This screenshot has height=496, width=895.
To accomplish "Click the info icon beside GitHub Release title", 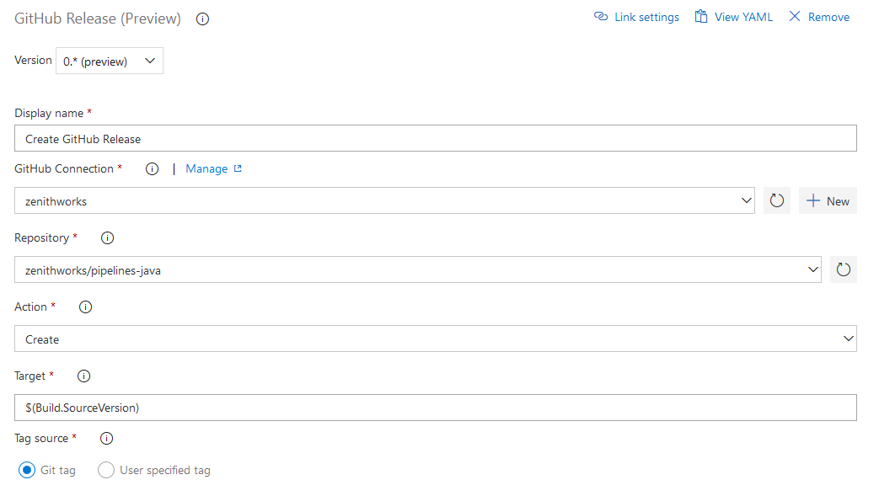I will pyautogui.click(x=201, y=19).
